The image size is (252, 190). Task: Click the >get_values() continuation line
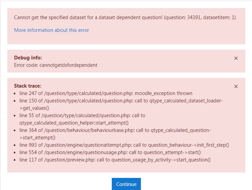pyautogui.click(x=34, y=108)
